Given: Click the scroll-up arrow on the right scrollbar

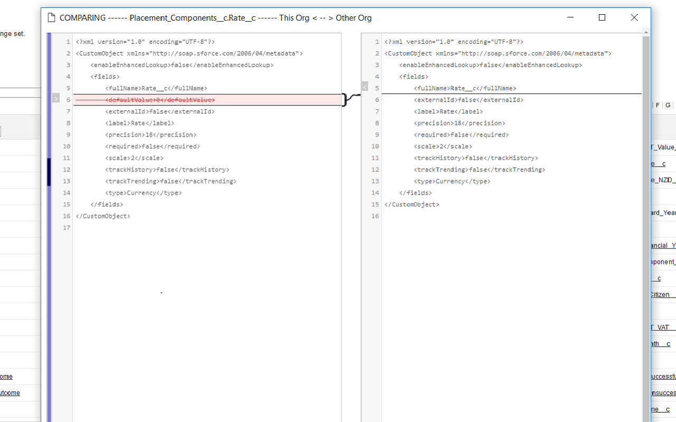Looking at the screenshot, I should tap(645, 32).
